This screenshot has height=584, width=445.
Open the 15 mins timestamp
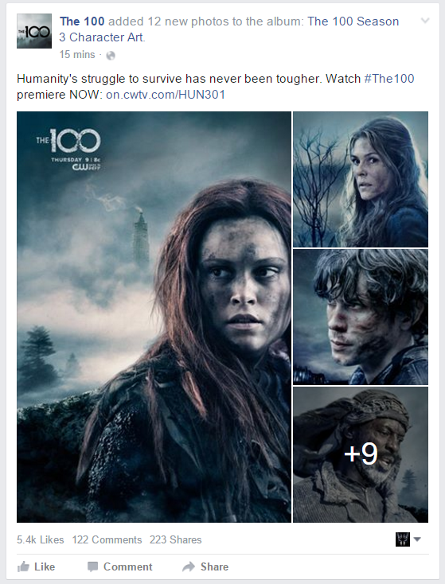tap(77, 55)
